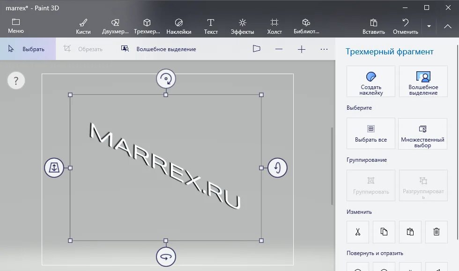Open the Библиотека трехмерных моделей
The height and width of the screenshot is (271, 459).
click(x=306, y=27)
